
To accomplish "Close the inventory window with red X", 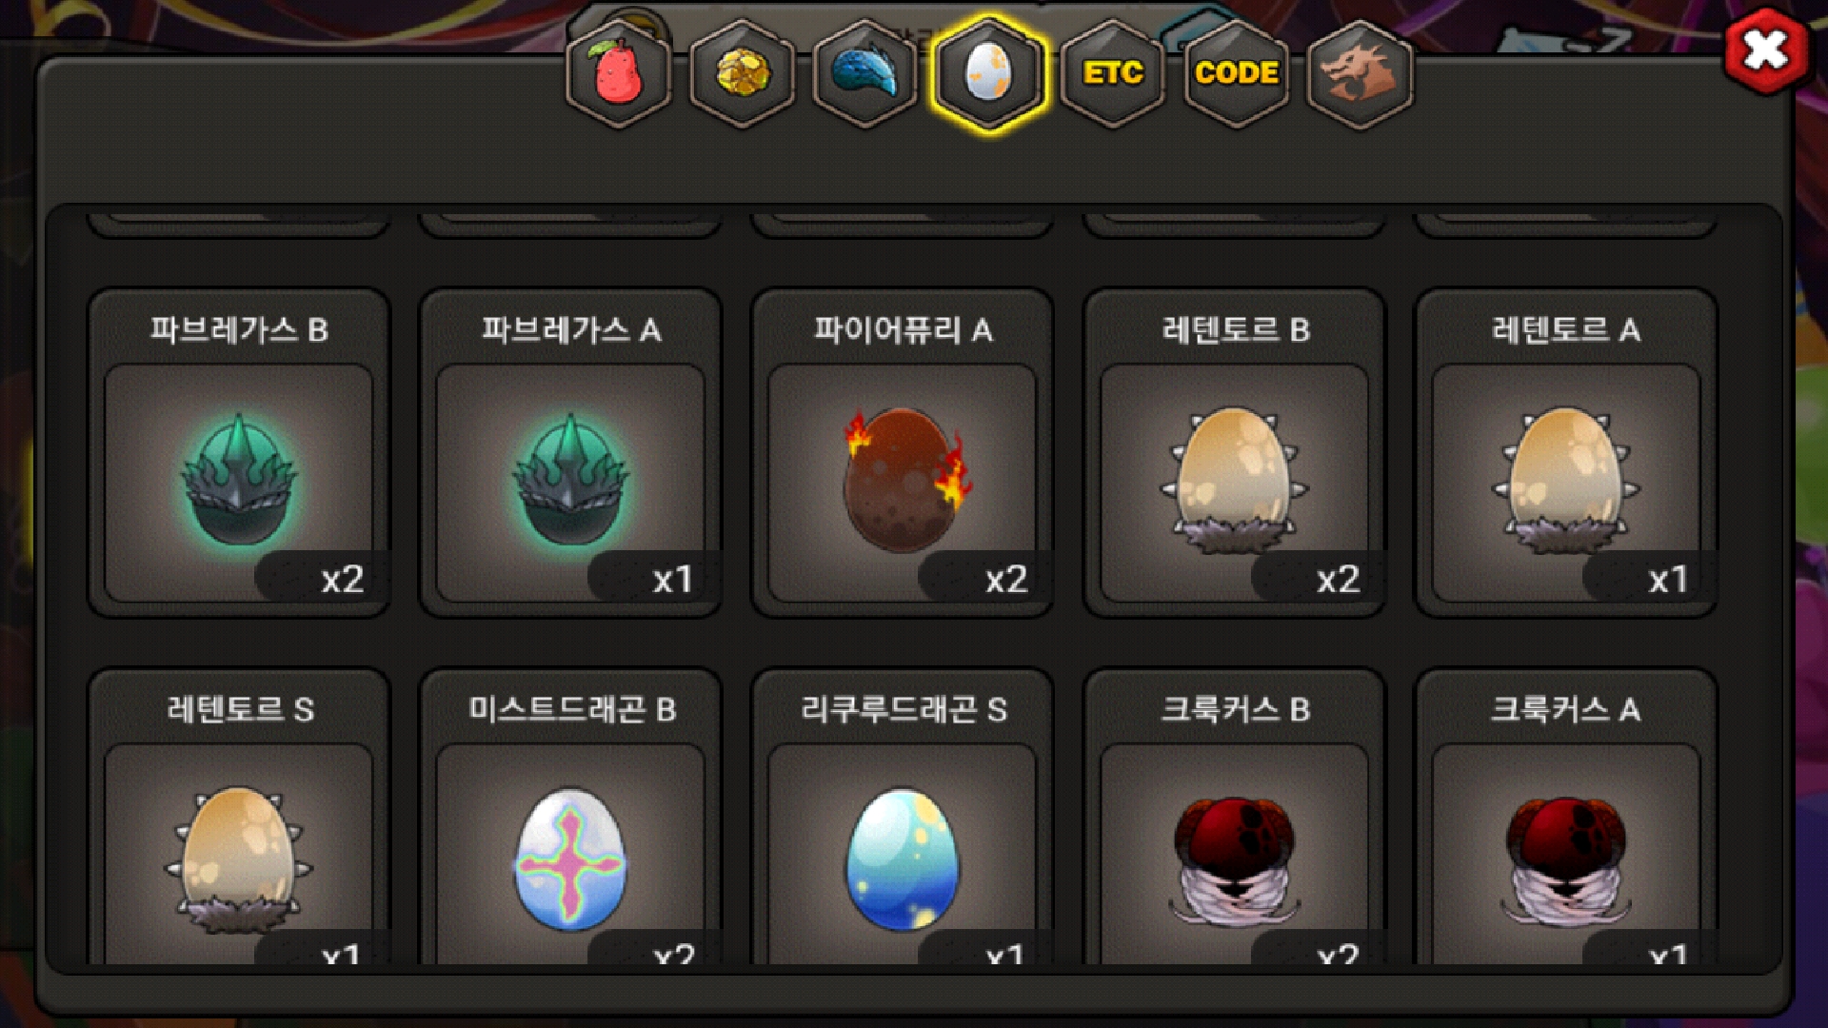I will click(1766, 50).
